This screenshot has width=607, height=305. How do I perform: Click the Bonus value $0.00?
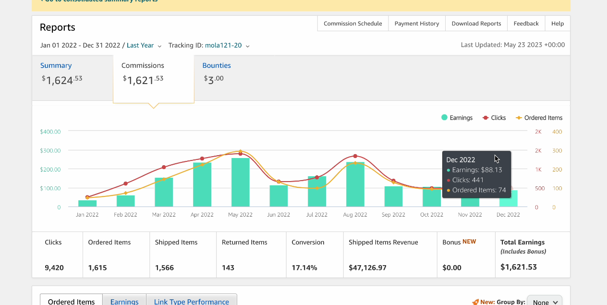(x=452, y=268)
